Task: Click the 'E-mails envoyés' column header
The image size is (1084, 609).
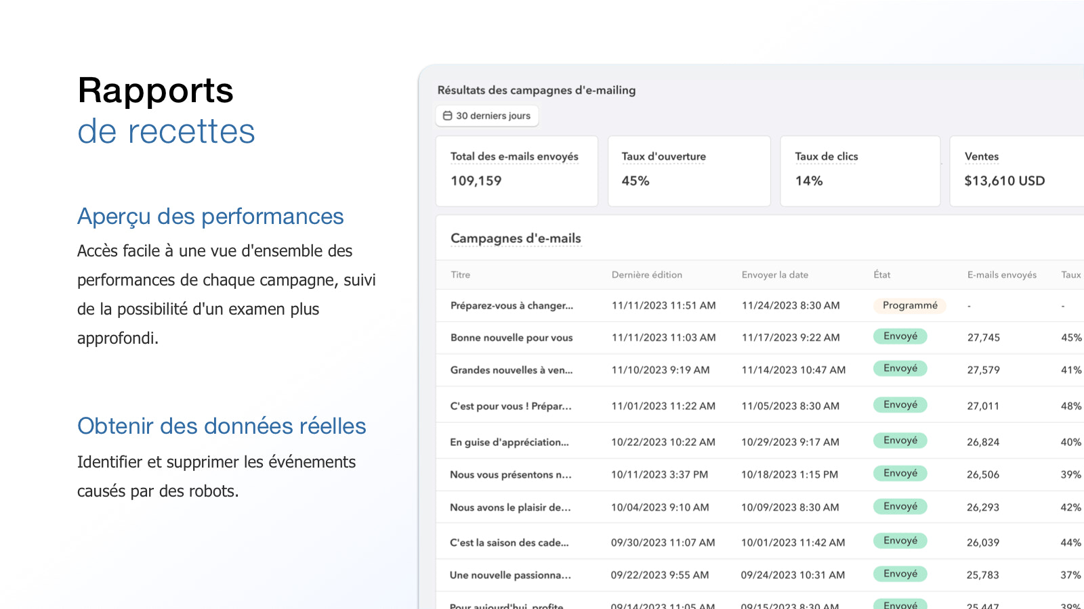Action: click(1001, 275)
